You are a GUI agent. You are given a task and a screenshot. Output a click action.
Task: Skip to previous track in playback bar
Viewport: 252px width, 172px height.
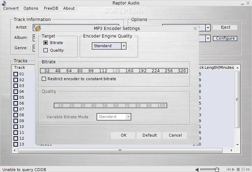pyautogui.click(x=229, y=169)
